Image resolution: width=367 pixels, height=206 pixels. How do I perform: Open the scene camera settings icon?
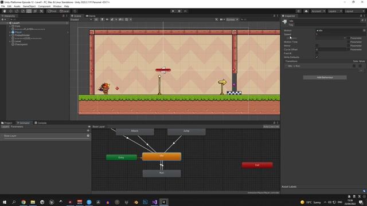[x=222, y=19]
